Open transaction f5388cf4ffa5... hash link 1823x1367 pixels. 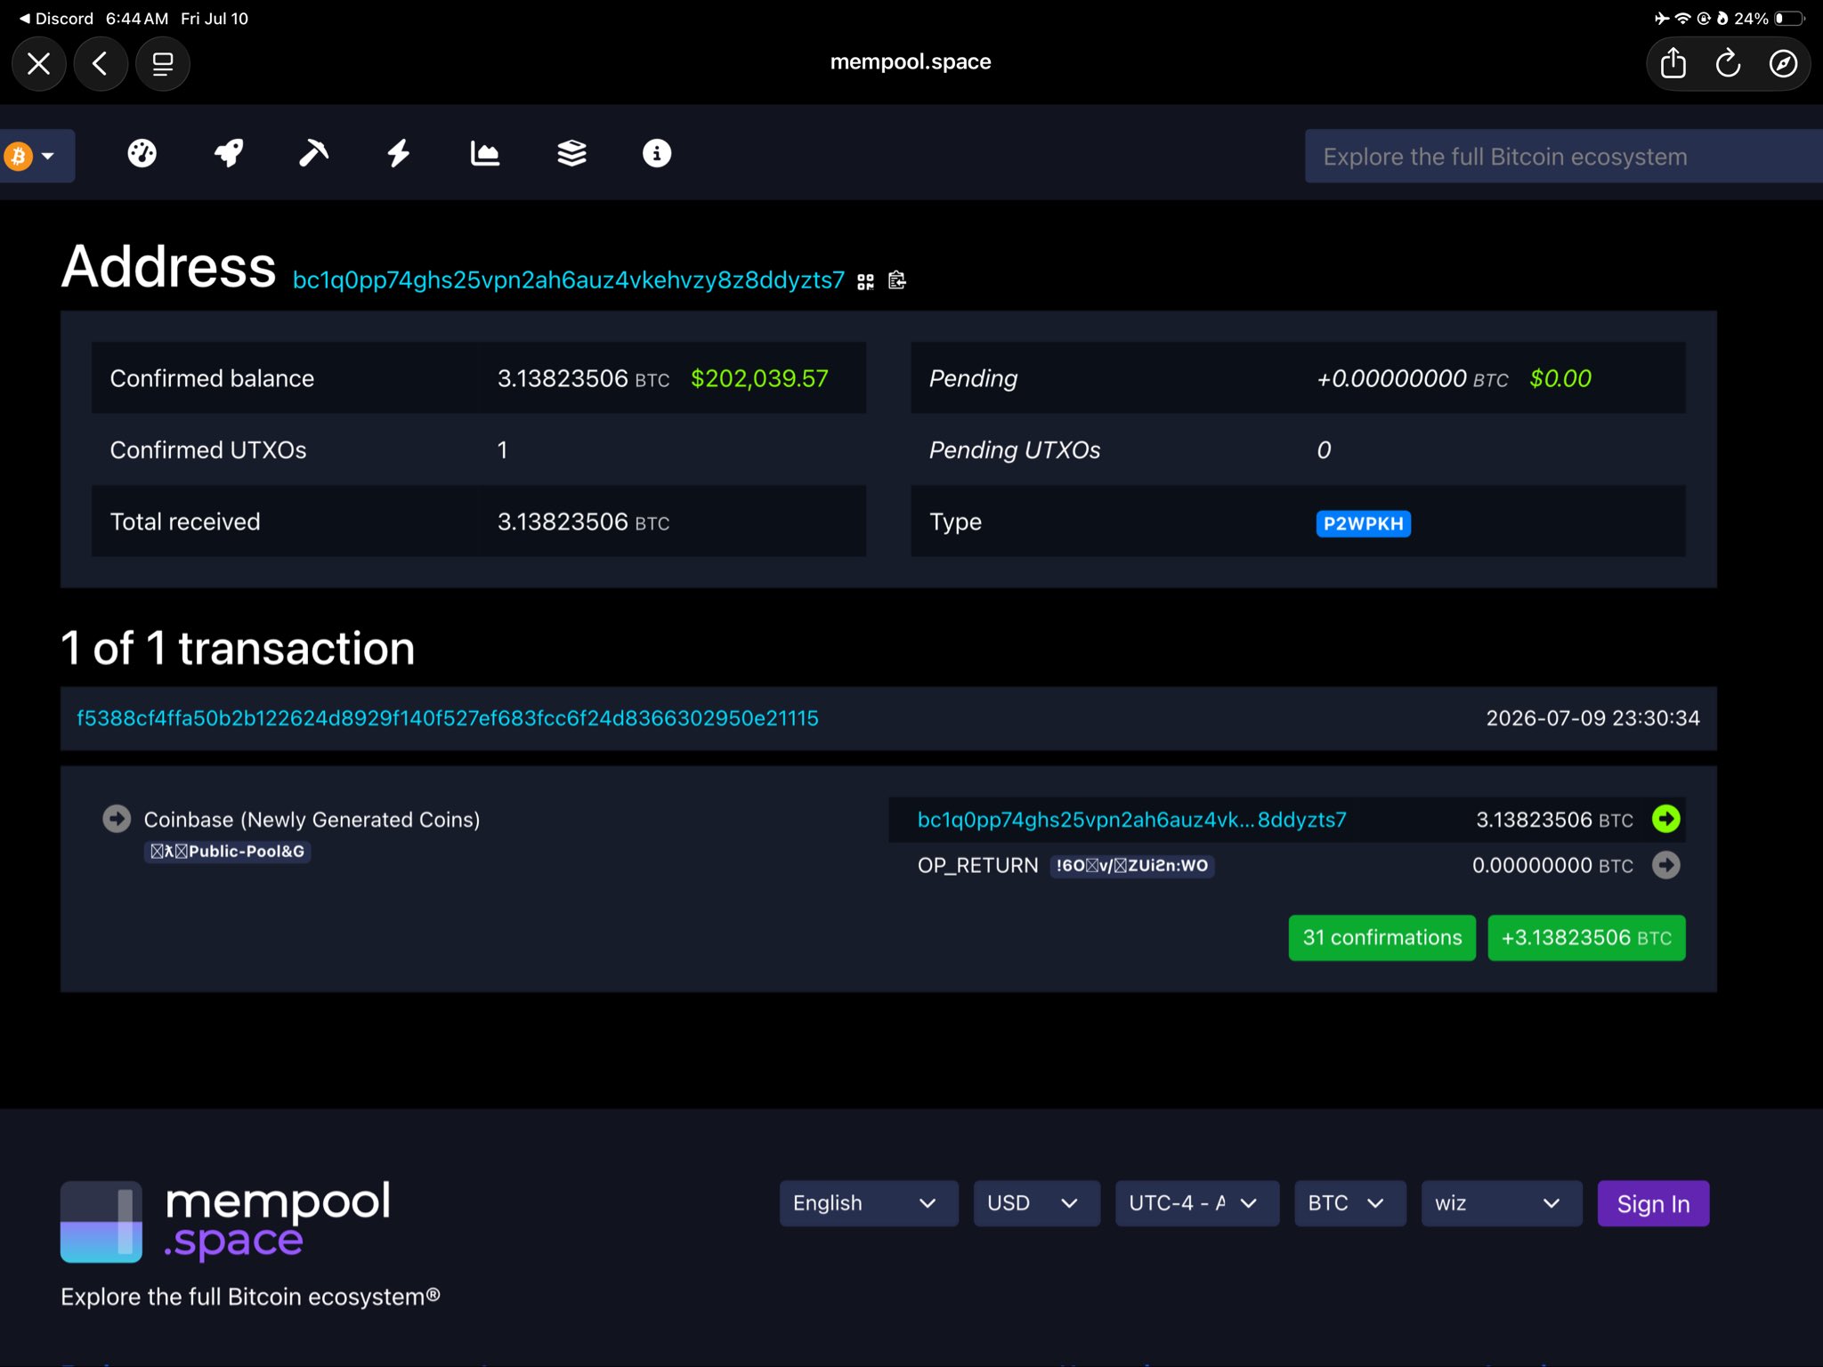tap(448, 719)
